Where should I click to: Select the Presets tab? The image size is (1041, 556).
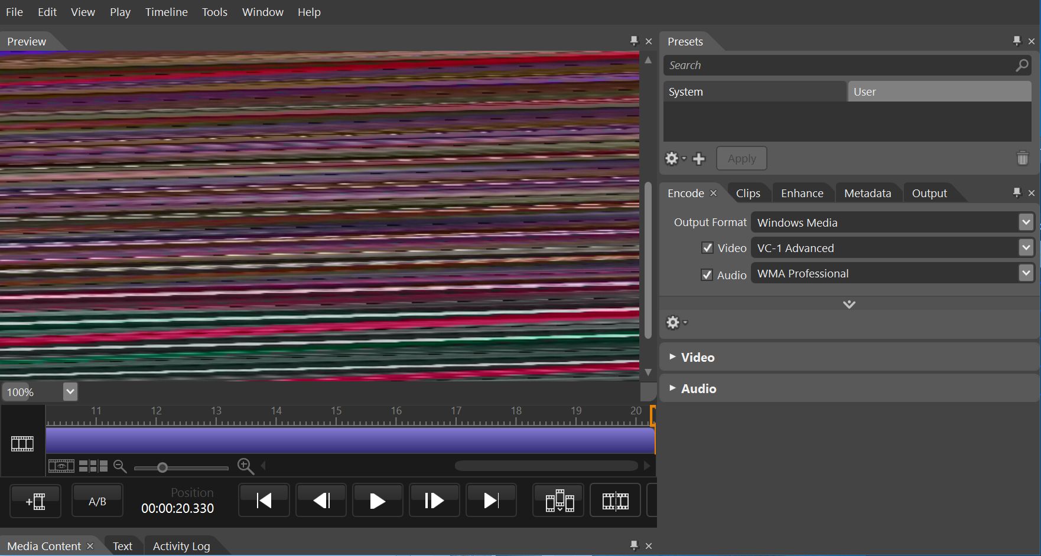[x=685, y=41]
